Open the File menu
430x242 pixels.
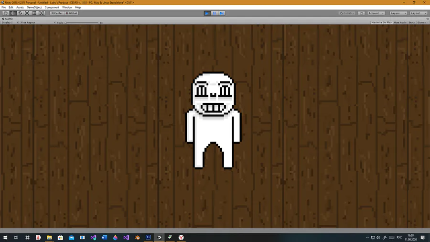[3, 7]
